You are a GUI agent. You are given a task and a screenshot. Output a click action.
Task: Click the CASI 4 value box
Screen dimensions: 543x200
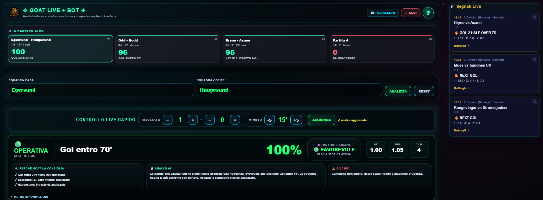tap(419, 149)
